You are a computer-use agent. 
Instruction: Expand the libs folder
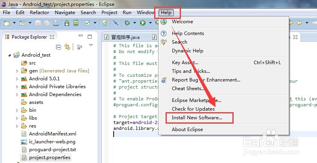[17, 118]
